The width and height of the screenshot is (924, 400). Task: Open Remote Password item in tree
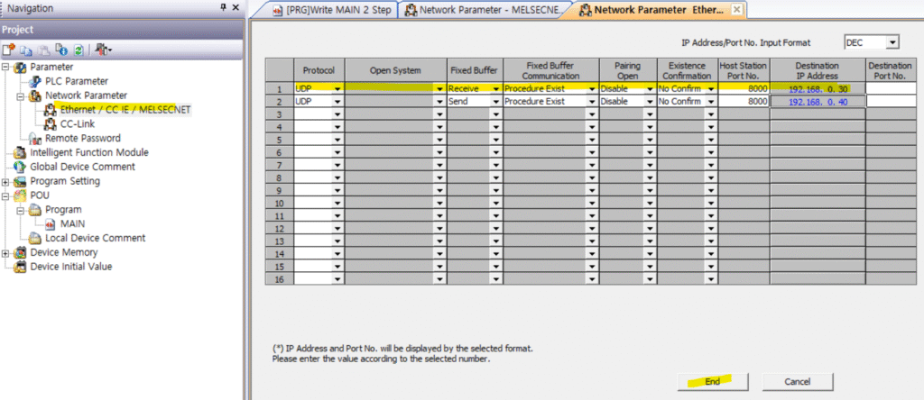82,139
